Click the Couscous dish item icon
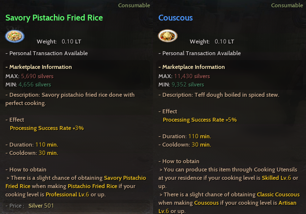Screen dimensions: 306x214 168,37
